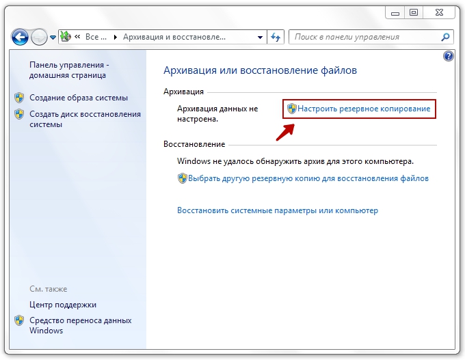Open 'Средство переноса данных Windows' link
The height and width of the screenshot is (360, 465).
pyautogui.click(x=81, y=325)
